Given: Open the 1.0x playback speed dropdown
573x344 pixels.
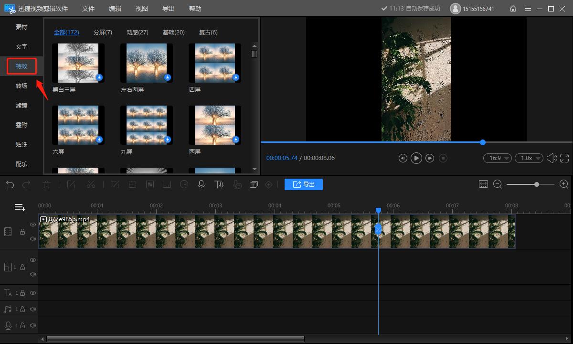Looking at the screenshot, I should 529,158.
